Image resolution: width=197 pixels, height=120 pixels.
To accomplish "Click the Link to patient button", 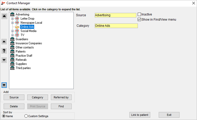I will [x=140, y=115].
